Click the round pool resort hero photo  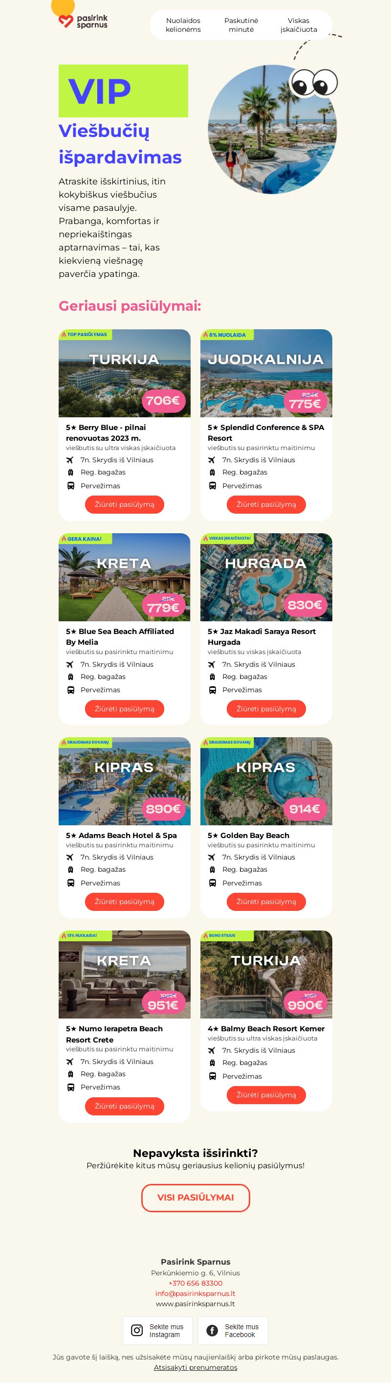pyautogui.click(x=272, y=129)
